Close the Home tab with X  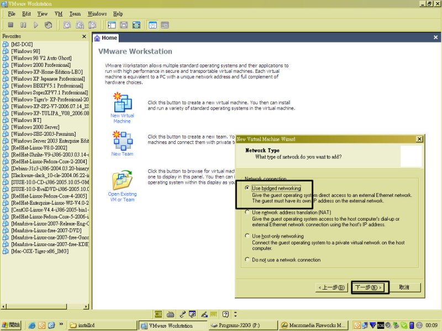pyautogui.click(x=435, y=38)
